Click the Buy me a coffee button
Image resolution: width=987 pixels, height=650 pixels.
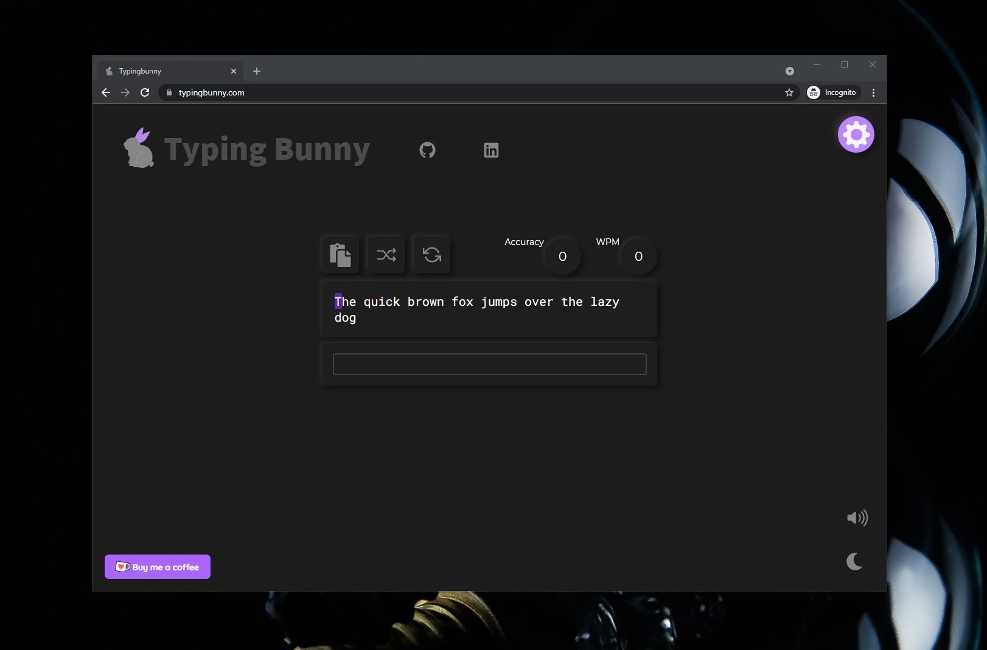click(157, 567)
